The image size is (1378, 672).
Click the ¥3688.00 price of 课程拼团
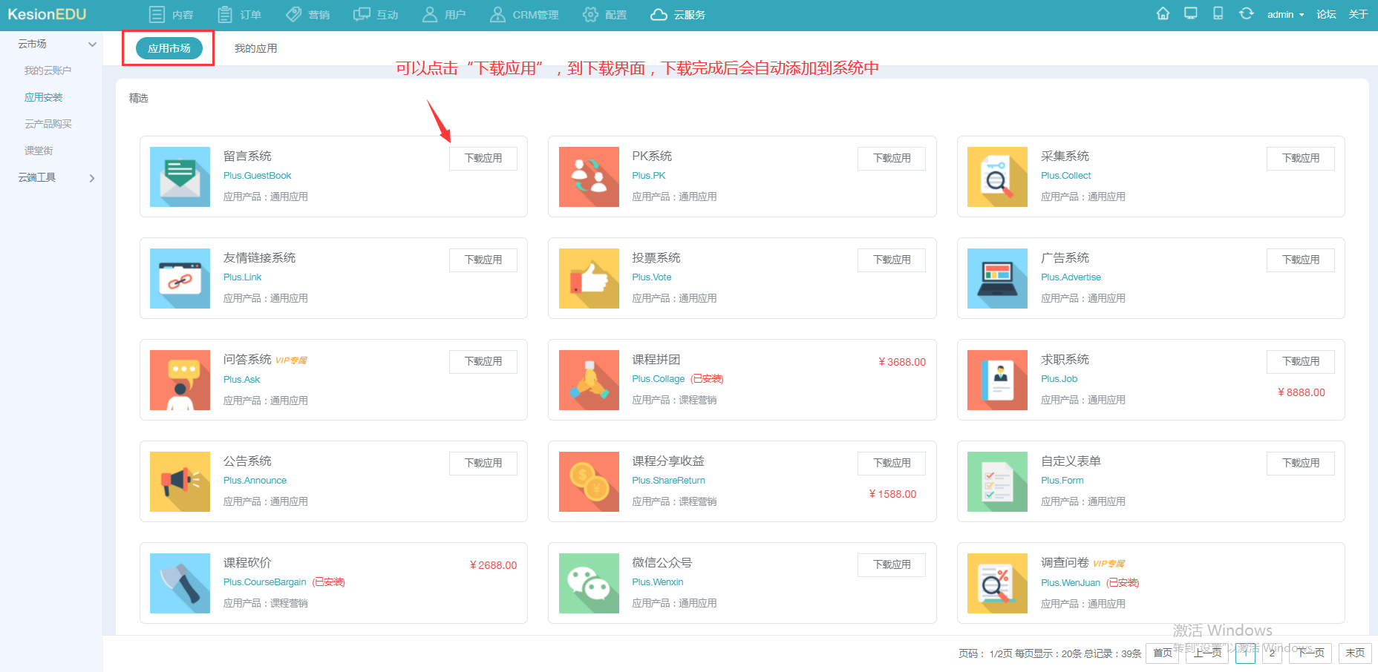tap(902, 362)
